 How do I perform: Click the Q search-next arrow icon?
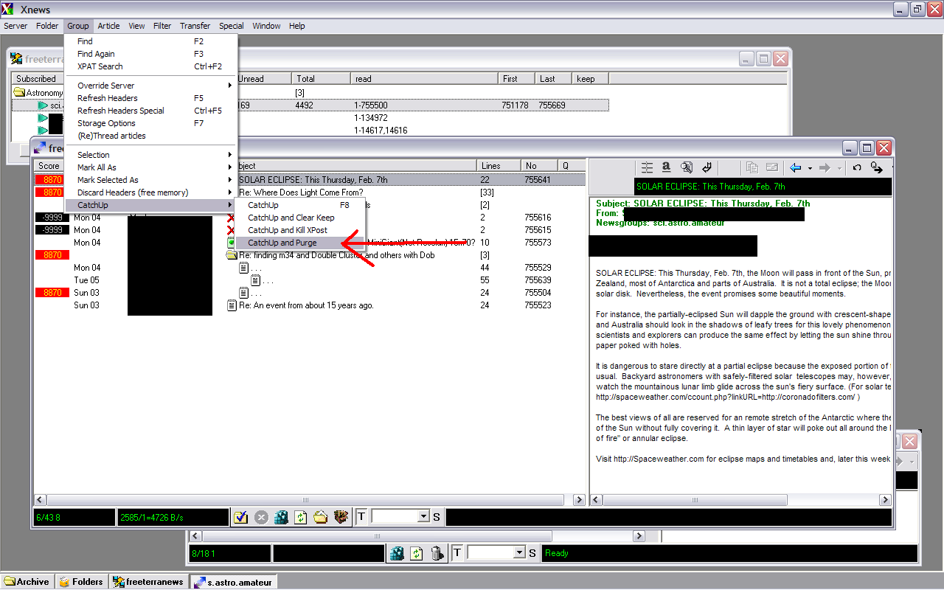click(x=876, y=167)
